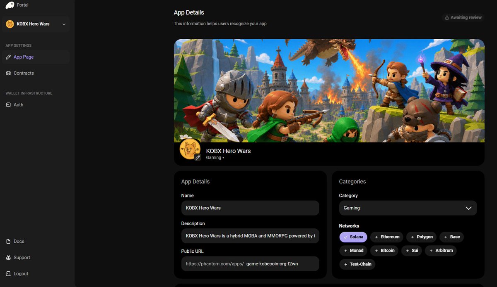The image size is (497, 287).
Task: Click the 'WALLET INFRASTRUCTURE' section label
Action: (x=29, y=93)
